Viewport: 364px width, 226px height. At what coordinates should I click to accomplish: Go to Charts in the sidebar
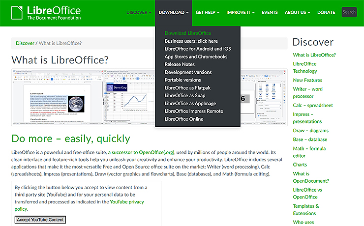click(300, 165)
